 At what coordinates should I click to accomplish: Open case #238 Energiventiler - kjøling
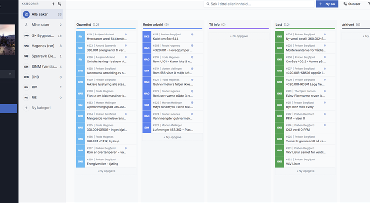[106, 162]
